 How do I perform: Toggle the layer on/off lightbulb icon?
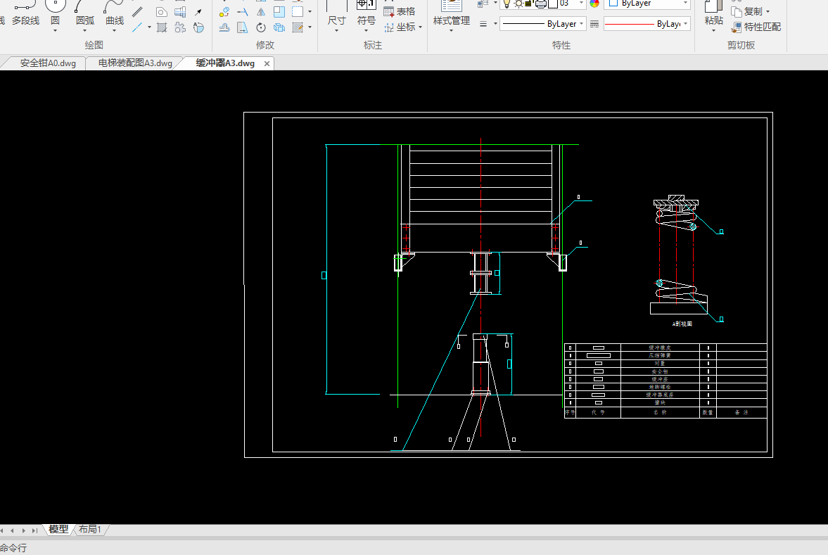coord(507,4)
